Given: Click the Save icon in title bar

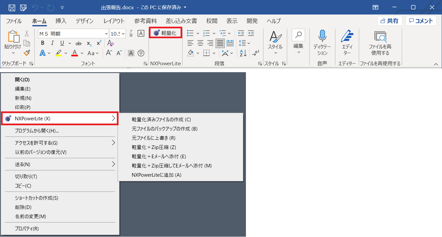Looking at the screenshot, I should pos(12,7).
